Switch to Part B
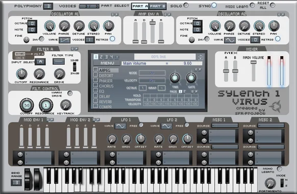 (x=157, y=6)
